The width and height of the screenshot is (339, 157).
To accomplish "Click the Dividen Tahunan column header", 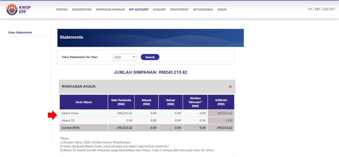I will coord(195,102).
